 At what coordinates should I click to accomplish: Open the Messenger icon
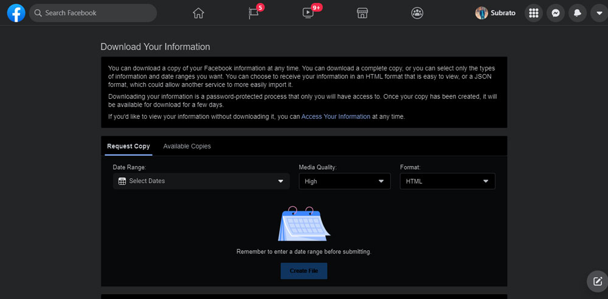pyautogui.click(x=555, y=13)
